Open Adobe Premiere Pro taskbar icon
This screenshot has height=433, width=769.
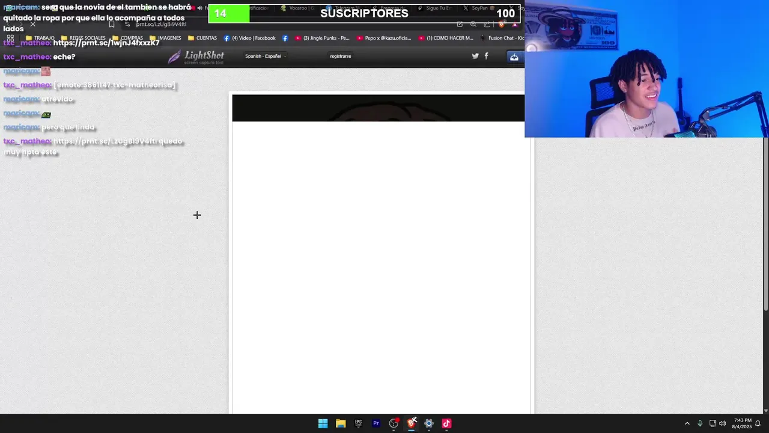(376, 423)
